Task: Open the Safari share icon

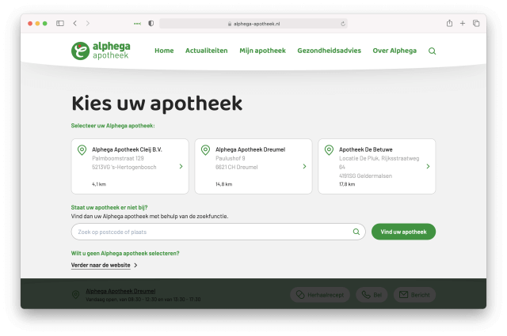Action: (x=449, y=23)
